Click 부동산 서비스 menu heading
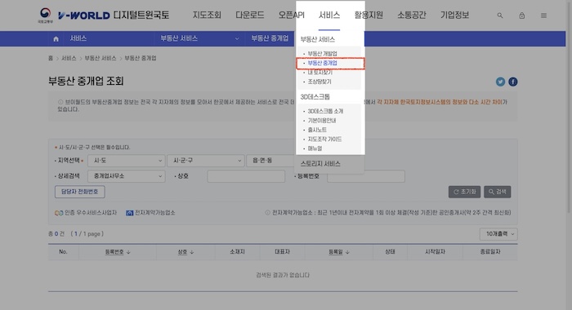The image size is (572, 310). (317, 39)
